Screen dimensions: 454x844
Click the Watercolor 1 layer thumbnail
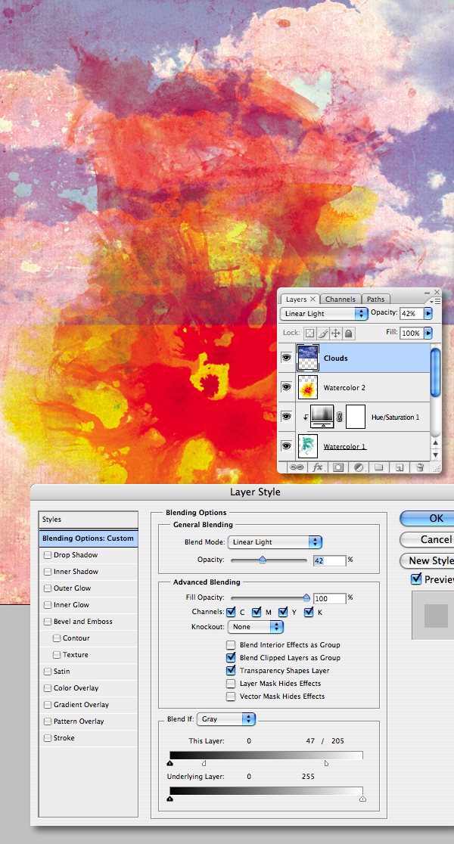pos(308,446)
